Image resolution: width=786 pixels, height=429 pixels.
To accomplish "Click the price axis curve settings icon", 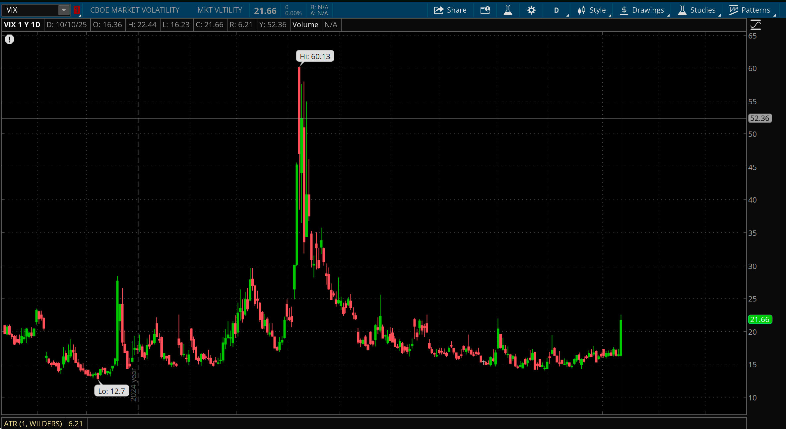I will [755, 25].
